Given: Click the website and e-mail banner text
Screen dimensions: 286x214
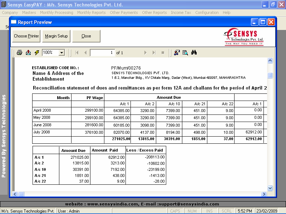Looking at the screenshot, I should 142,204.
